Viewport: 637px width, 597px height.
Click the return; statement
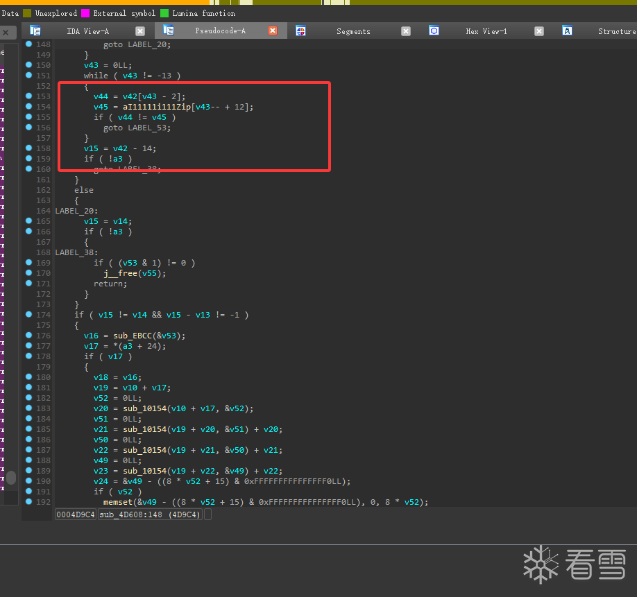pos(110,284)
